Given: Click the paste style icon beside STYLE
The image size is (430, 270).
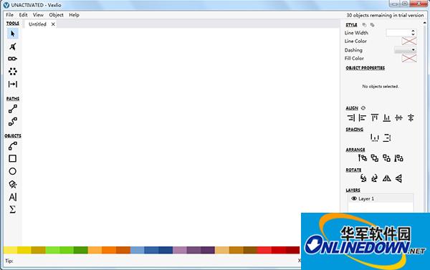Looking at the screenshot, I should (x=372, y=25).
